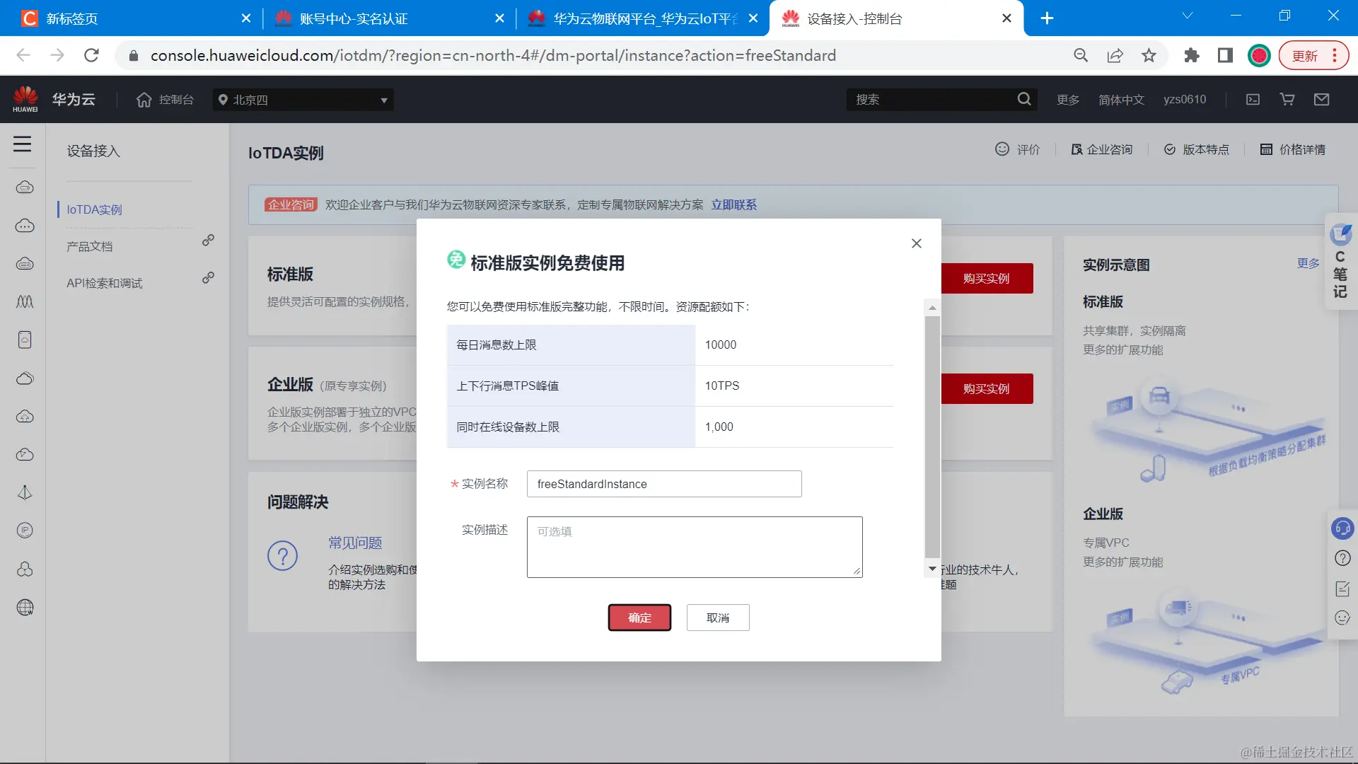Open browser extensions puzzle icon
1358x764 pixels.
1191,55
